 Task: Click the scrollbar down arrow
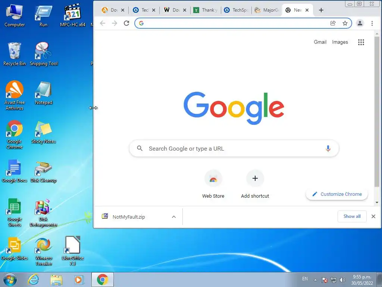click(x=377, y=203)
